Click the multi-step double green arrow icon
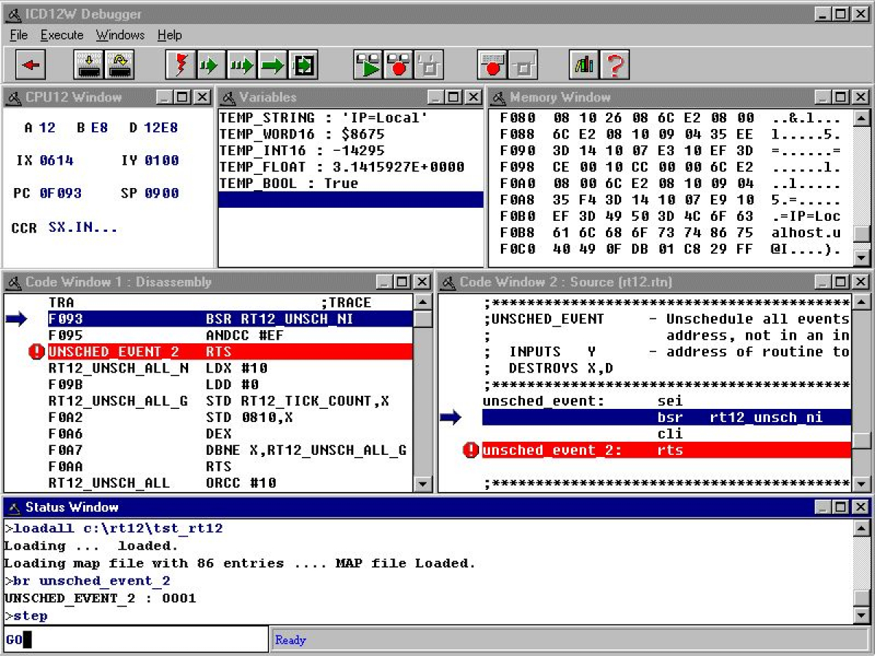This screenshot has width=875, height=656. click(x=241, y=65)
